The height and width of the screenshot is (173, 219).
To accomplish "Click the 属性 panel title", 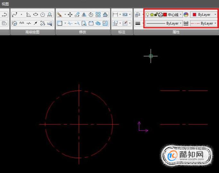I will (176, 32).
